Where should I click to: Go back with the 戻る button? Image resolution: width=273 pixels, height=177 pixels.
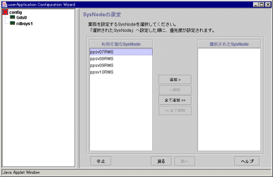[x=161, y=161]
